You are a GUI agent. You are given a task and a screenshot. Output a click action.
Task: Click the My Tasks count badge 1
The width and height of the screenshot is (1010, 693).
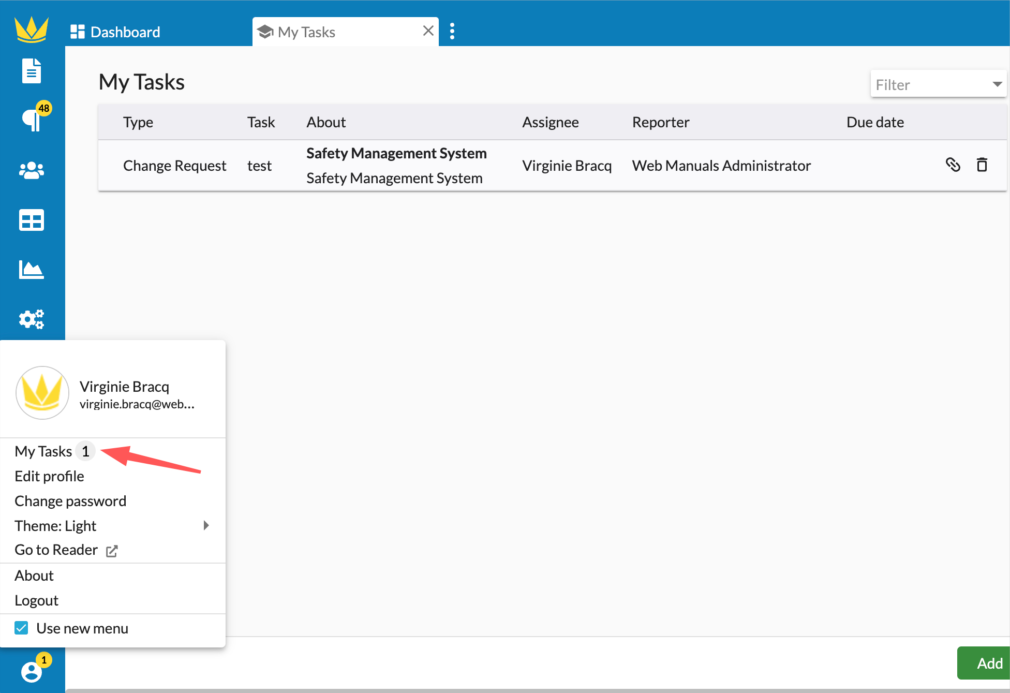coord(85,451)
